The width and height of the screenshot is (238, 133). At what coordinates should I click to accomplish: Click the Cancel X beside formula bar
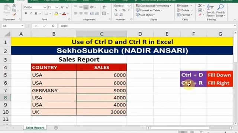coord(36,26)
